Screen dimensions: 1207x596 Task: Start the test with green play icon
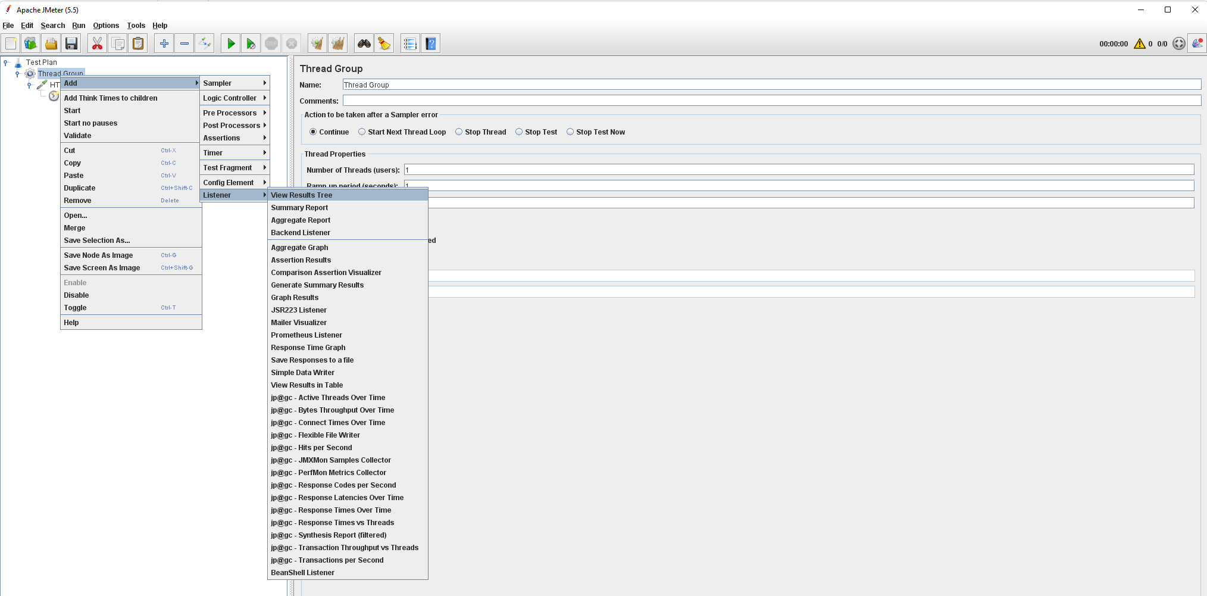230,43
